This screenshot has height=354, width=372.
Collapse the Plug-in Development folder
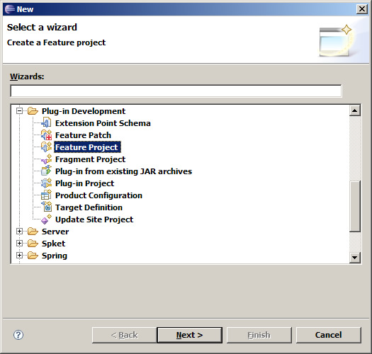pos(19,110)
